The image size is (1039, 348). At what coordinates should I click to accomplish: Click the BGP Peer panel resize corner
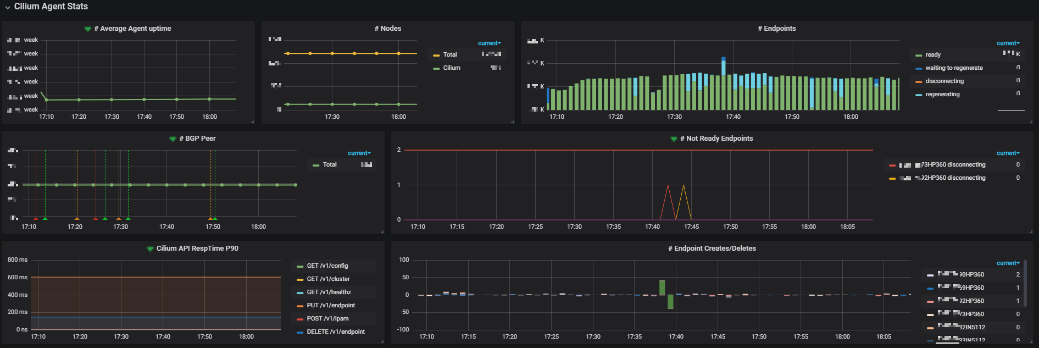pos(382,231)
